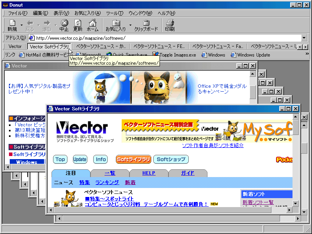Open the HELP page tab
The height and width of the screenshot is (234, 312).
pyautogui.click(x=149, y=173)
